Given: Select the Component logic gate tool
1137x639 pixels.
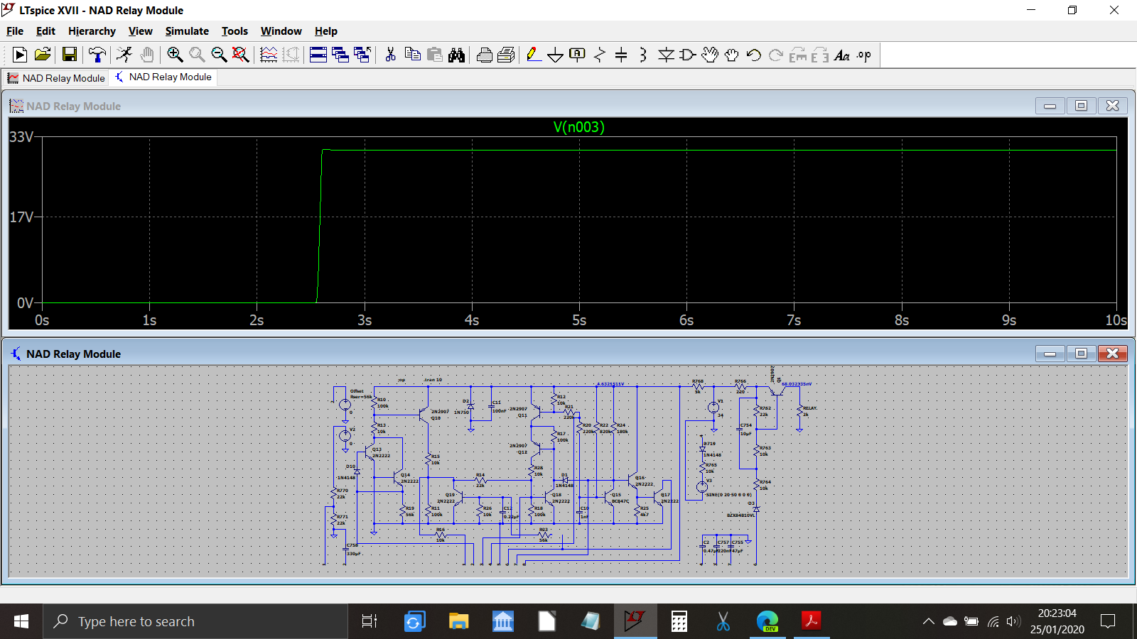Looking at the screenshot, I should (687, 55).
